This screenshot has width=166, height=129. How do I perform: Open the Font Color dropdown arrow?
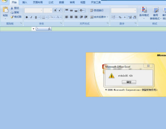[x=61, y=17]
